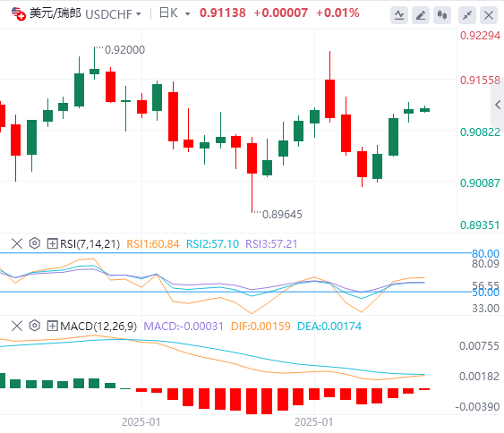Viewport: 504px width, 433px height.
Task: Open RSI indicator settings gear
Action: tap(34, 243)
